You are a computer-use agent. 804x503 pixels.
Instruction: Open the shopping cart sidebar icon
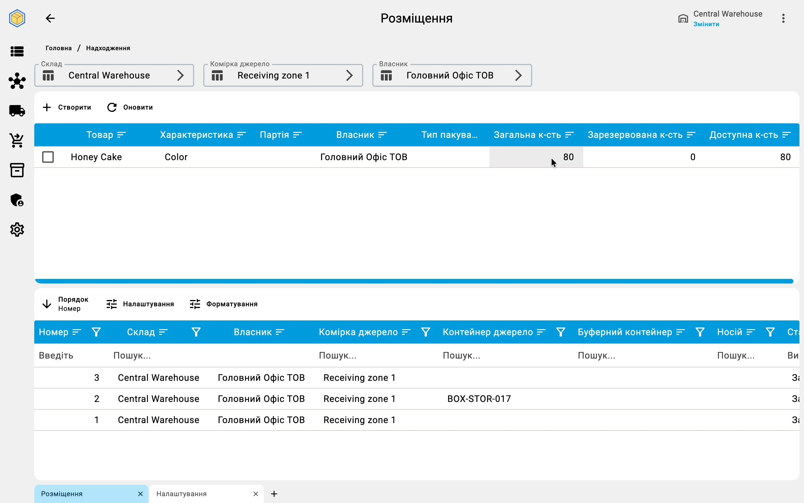pos(17,140)
